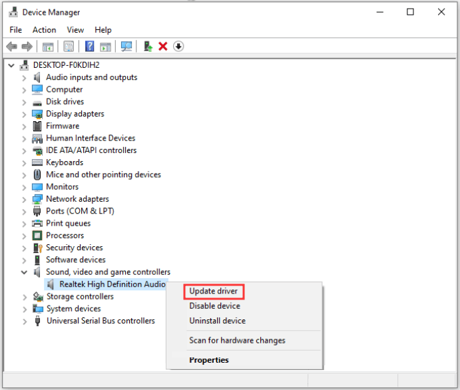Close the Device Manager window

tap(441, 12)
